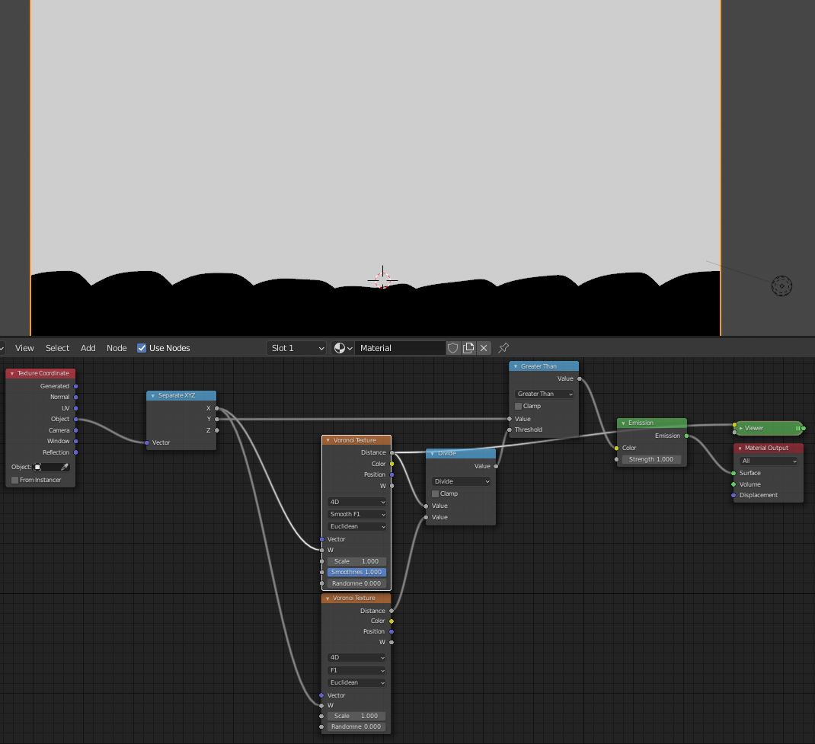The image size is (815, 744).
Task: Open the Node menu
Action: 117,348
